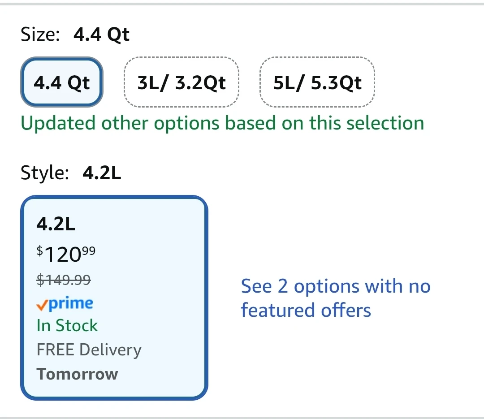
Task: Click the bold Tomorrow delivery date
Action: (77, 374)
